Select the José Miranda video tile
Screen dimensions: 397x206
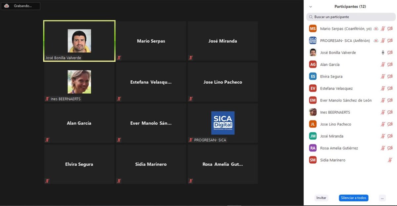(223, 41)
